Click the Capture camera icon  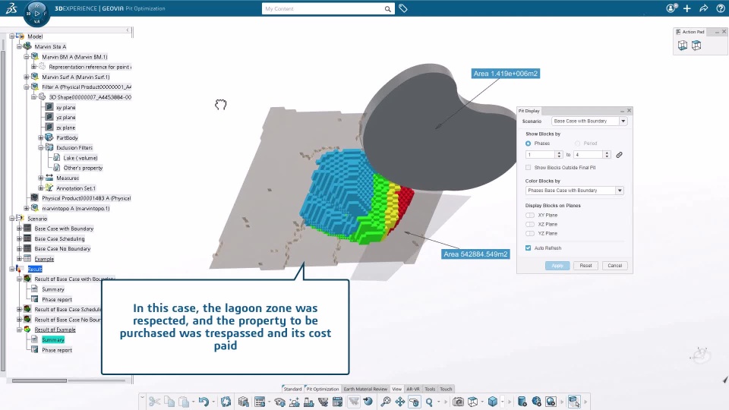point(459,402)
